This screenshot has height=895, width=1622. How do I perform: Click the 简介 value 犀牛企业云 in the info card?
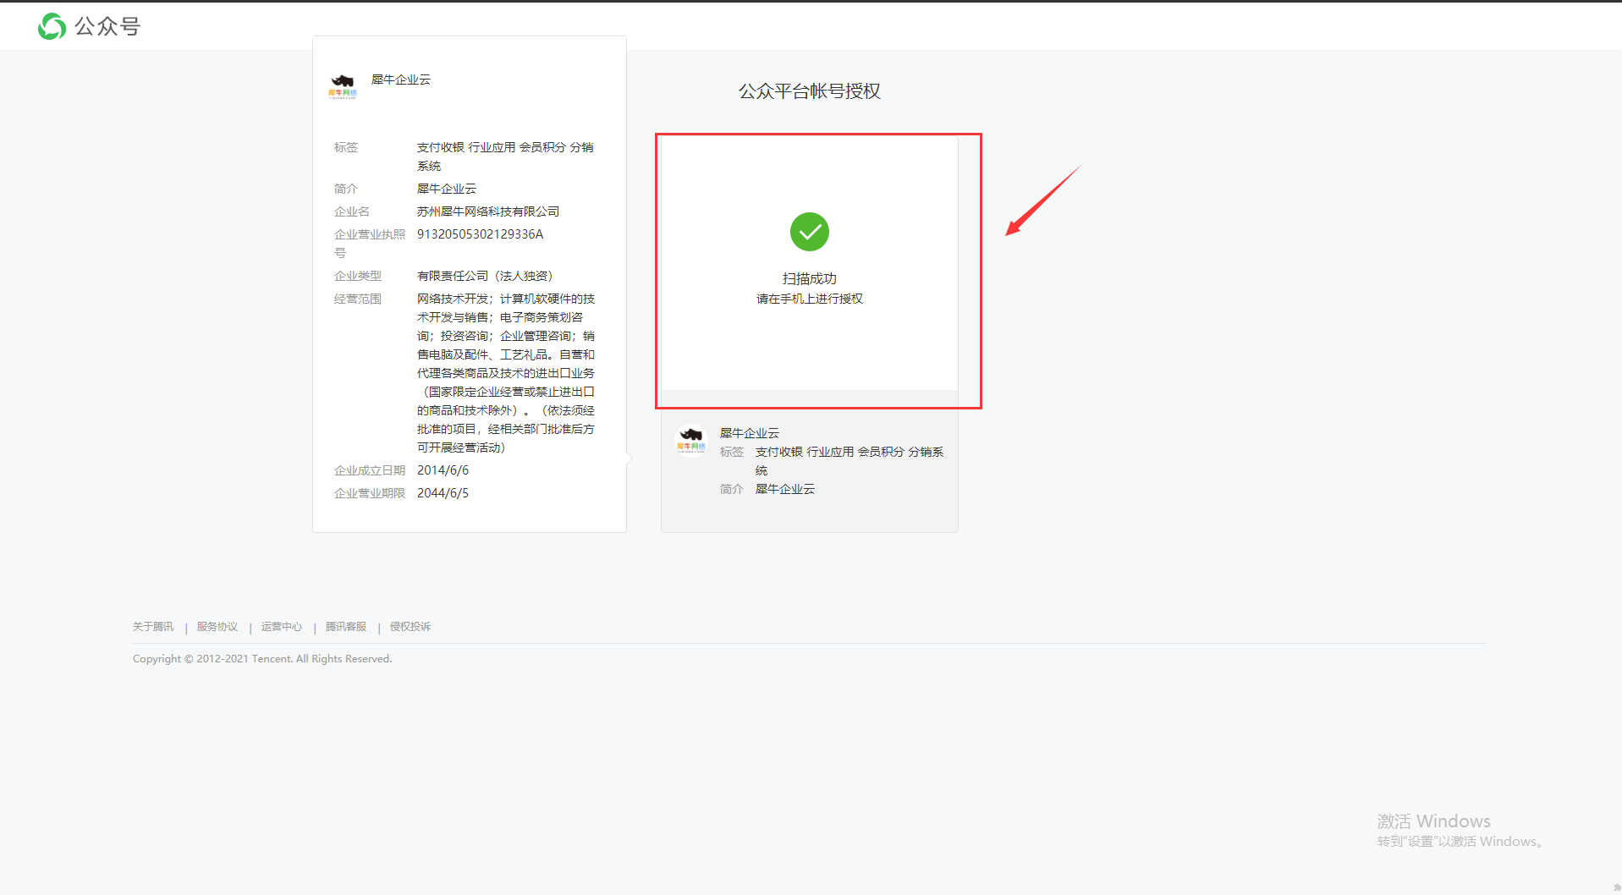[447, 189]
